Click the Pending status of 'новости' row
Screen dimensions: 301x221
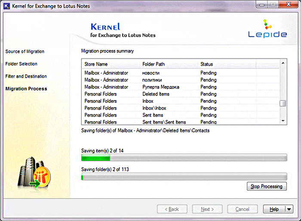[x=209, y=73]
